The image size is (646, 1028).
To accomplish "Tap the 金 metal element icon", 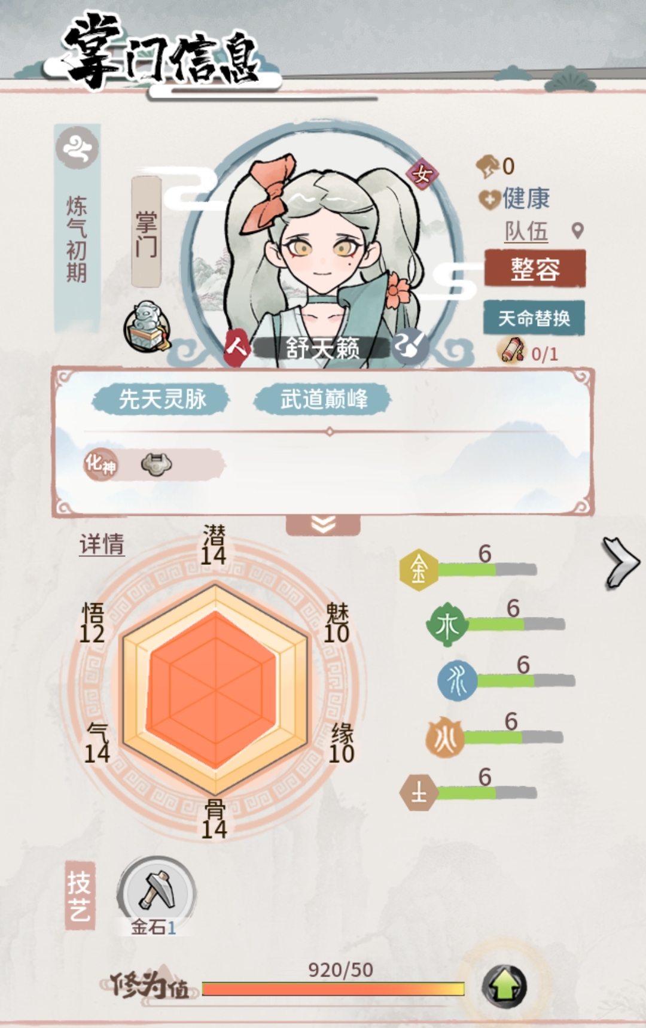I will (419, 570).
